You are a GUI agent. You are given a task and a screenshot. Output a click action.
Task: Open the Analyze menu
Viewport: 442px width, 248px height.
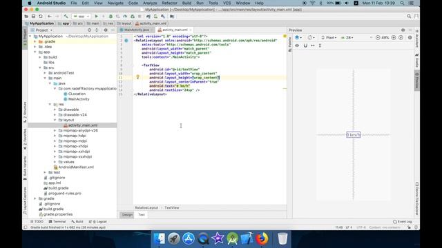pyautogui.click(x=150, y=3)
